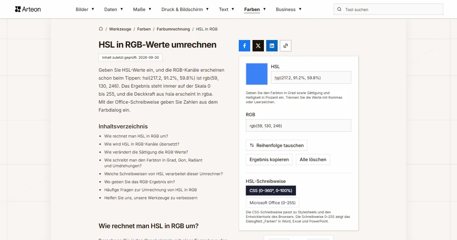Jump to 'Helfen Sie uns' feedback link

click(151, 198)
